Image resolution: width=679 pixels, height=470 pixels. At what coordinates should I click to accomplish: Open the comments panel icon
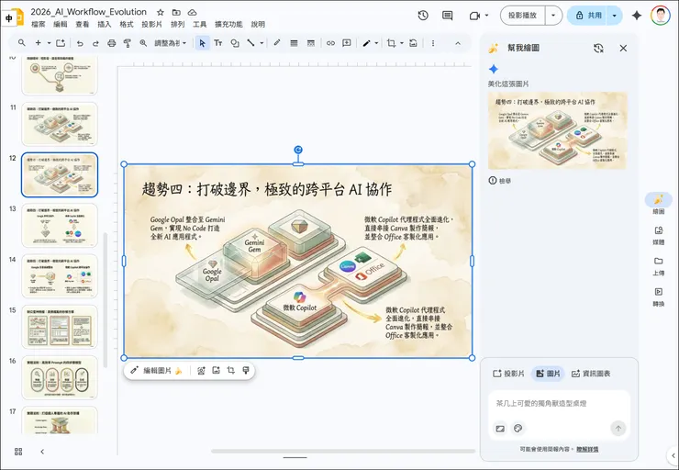click(x=448, y=16)
